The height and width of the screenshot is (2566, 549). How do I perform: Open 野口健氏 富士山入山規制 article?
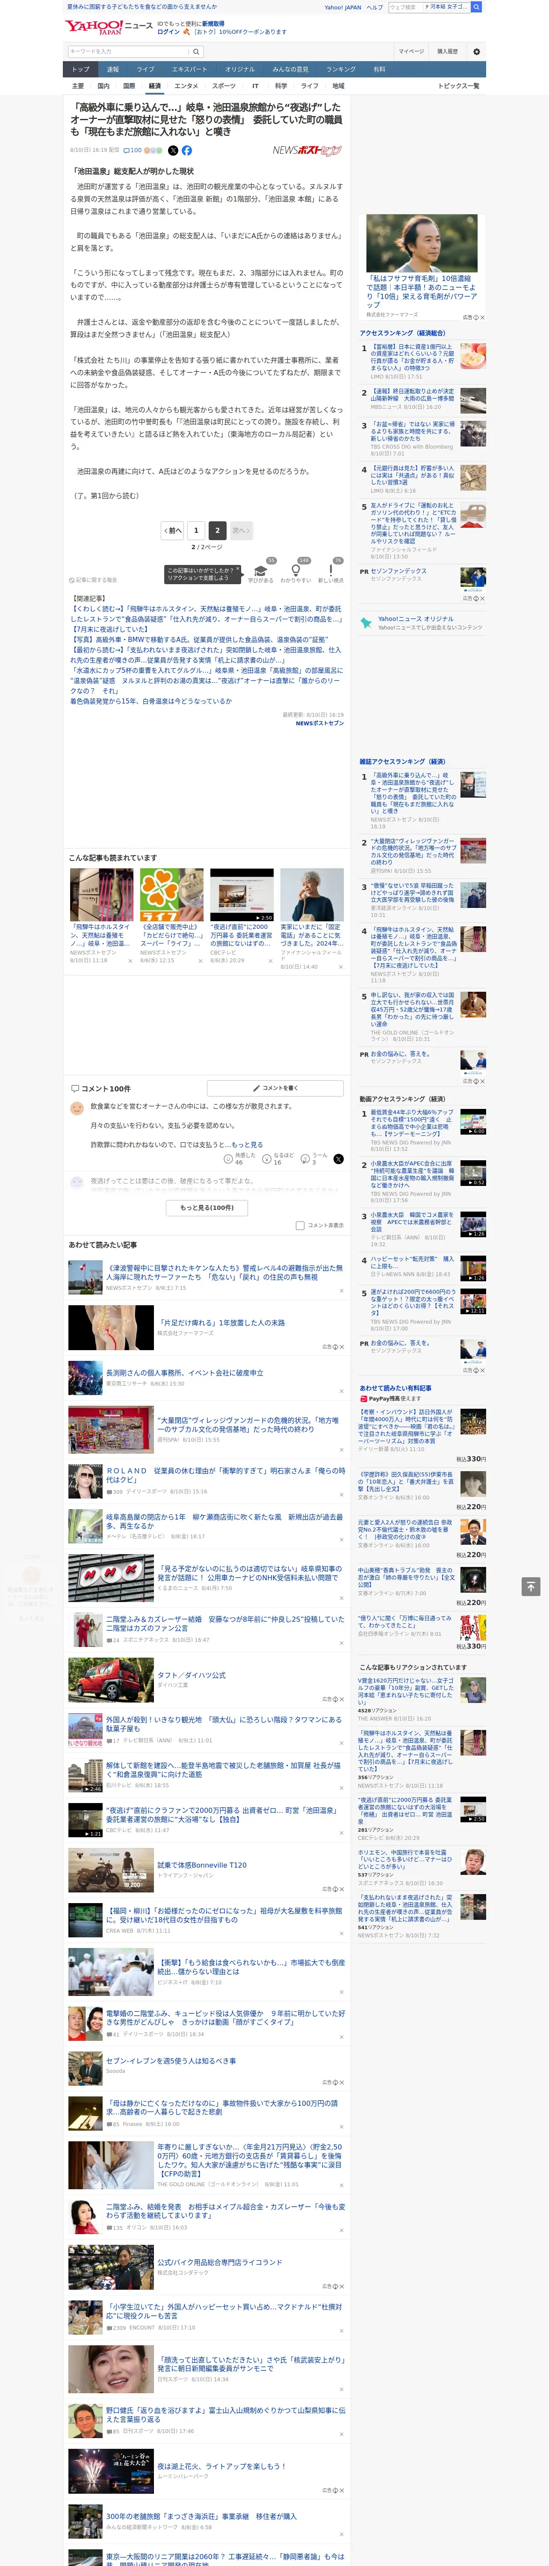[225, 2415]
